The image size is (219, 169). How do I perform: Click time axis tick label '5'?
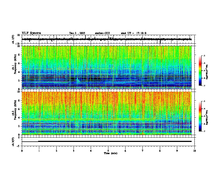108,151
